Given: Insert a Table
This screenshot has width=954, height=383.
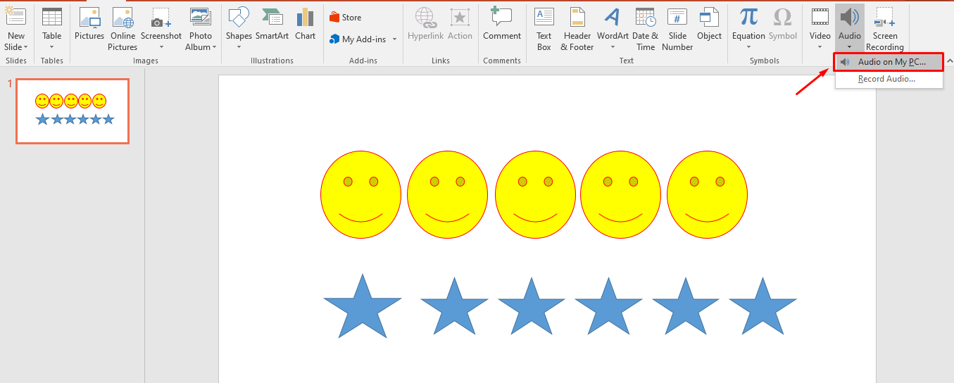Looking at the screenshot, I should (52, 28).
